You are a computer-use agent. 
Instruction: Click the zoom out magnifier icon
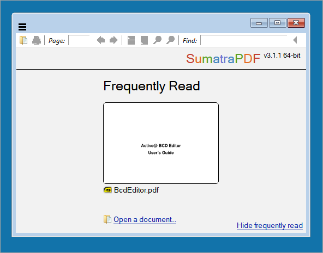(157, 40)
